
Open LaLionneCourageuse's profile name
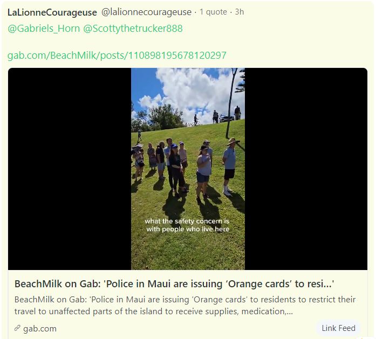[x=52, y=12]
